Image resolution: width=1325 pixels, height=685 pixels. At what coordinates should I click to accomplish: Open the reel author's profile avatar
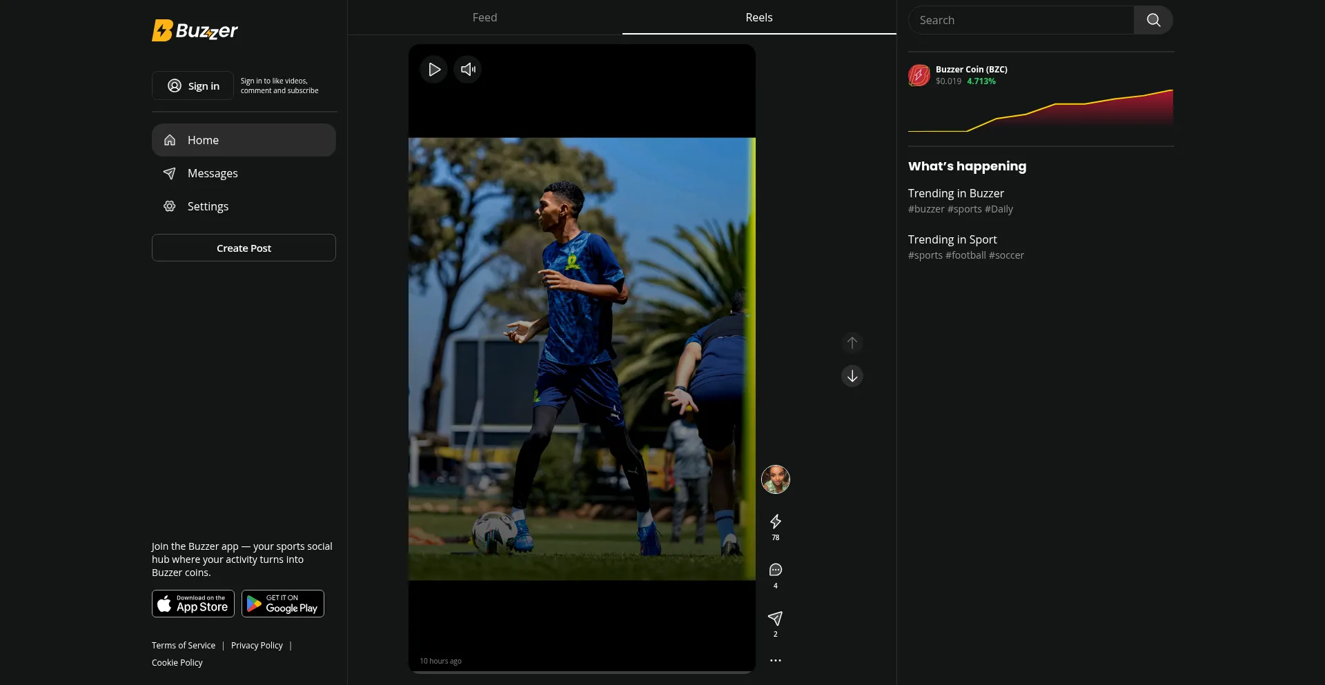click(776, 479)
